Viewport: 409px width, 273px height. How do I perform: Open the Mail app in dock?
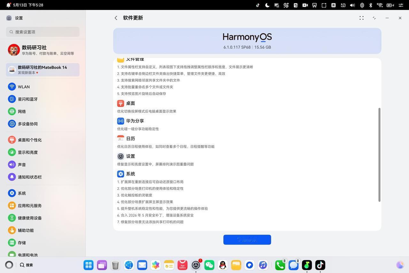point(142,265)
